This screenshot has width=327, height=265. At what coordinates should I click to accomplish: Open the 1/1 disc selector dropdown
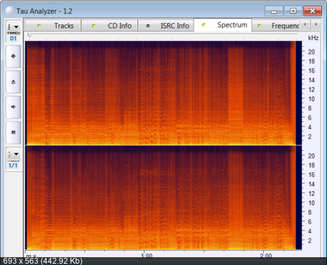click(x=13, y=154)
